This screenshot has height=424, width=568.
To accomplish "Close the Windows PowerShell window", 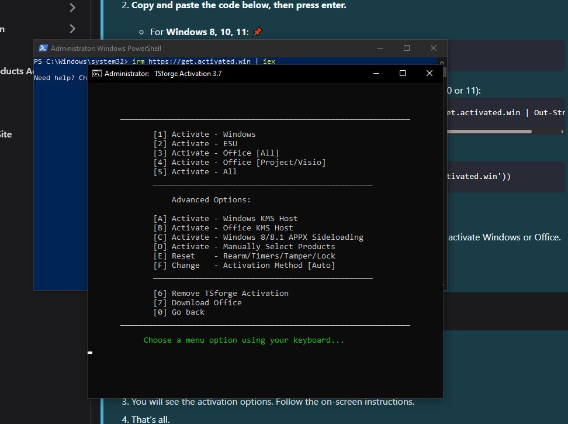I will click(x=433, y=48).
